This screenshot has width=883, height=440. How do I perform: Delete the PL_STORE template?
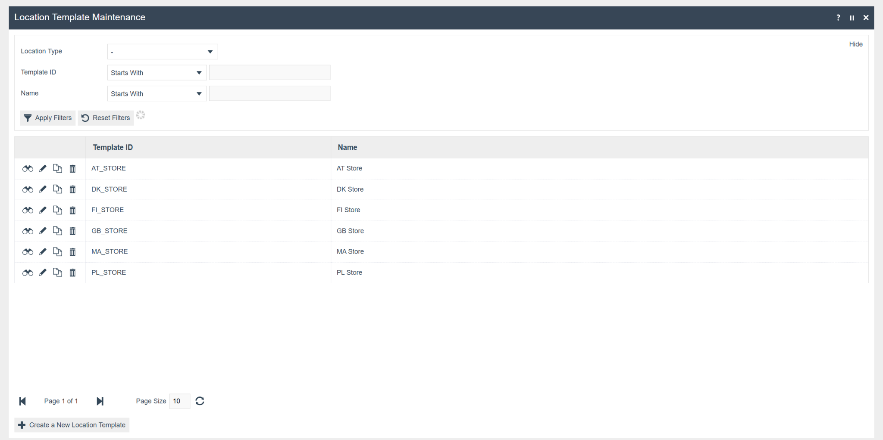[72, 273]
